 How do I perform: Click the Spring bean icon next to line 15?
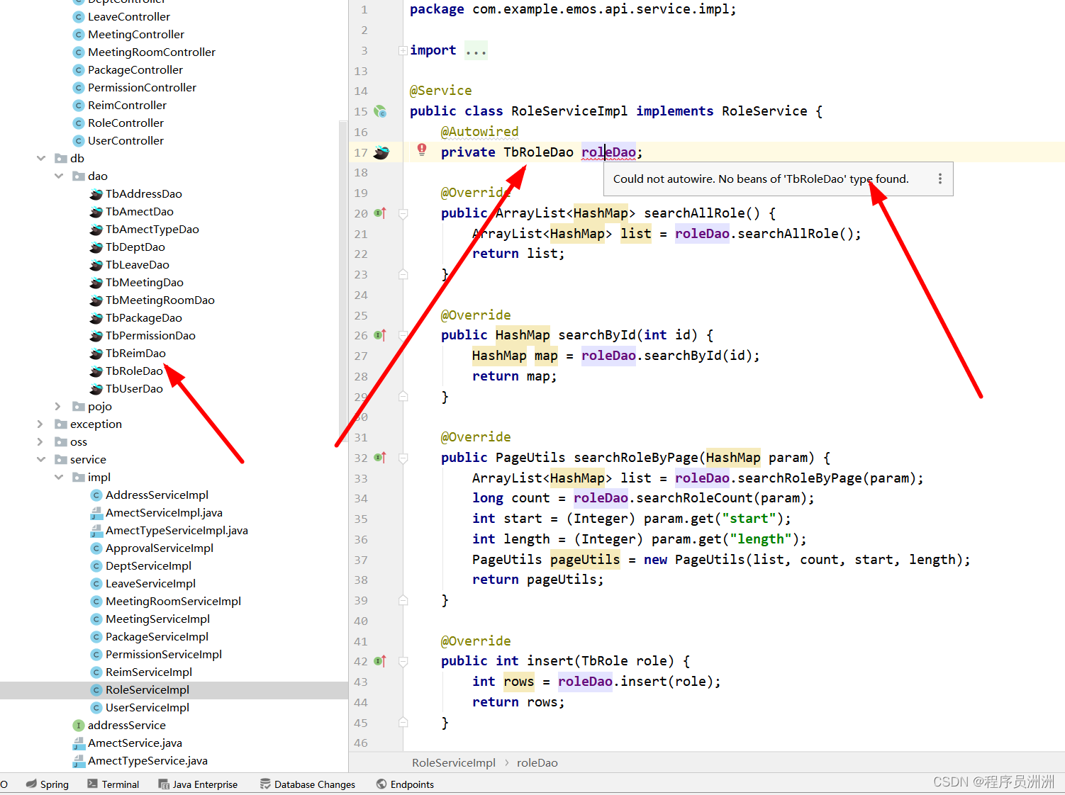[x=381, y=111]
